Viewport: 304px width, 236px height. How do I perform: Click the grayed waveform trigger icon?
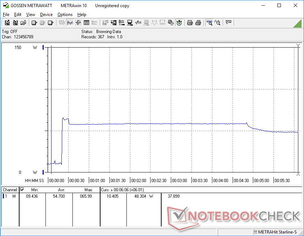[154, 23]
